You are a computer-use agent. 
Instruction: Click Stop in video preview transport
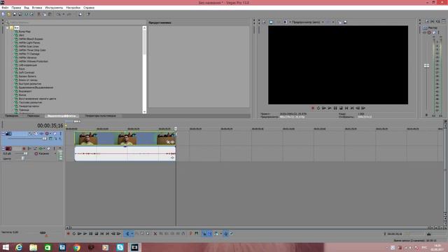[341, 108]
